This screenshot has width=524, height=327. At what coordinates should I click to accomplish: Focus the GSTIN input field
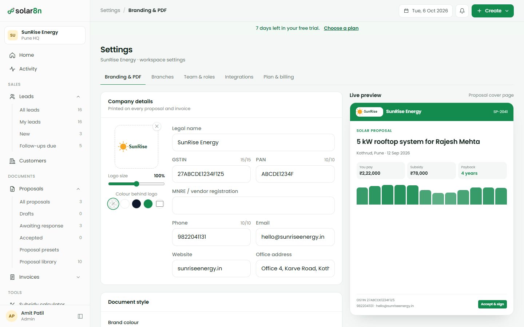(211, 174)
